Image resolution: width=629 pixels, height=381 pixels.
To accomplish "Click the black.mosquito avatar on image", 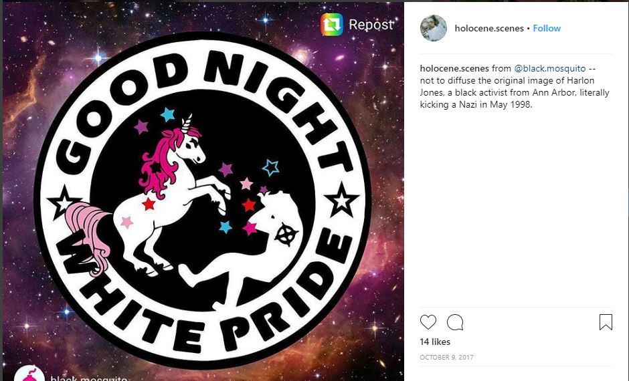I will (29, 374).
